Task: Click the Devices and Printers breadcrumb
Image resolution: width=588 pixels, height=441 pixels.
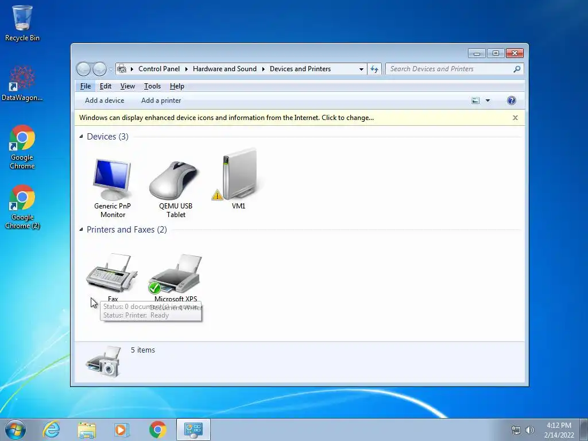Action: pyautogui.click(x=300, y=69)
